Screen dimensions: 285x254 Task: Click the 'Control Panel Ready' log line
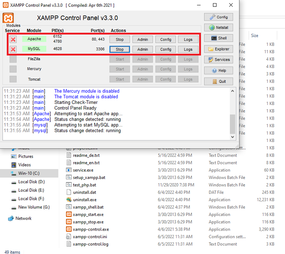point(75,108)
